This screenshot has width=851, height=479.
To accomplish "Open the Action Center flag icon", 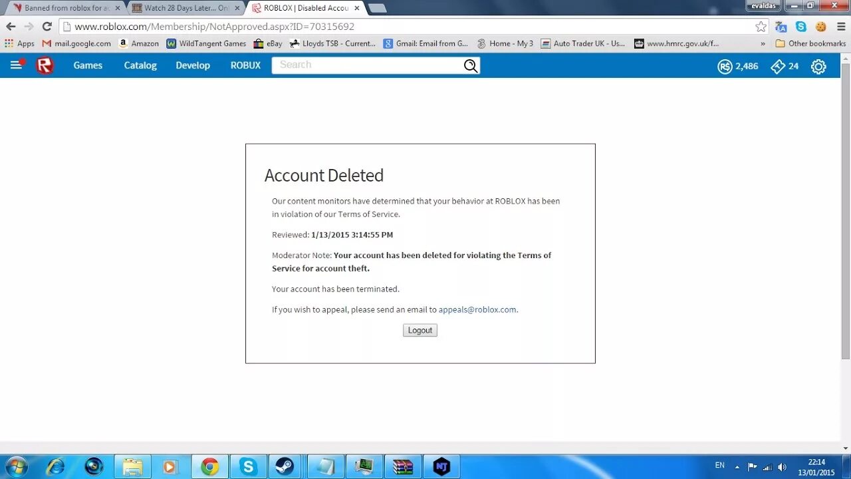I will (752, 467).
